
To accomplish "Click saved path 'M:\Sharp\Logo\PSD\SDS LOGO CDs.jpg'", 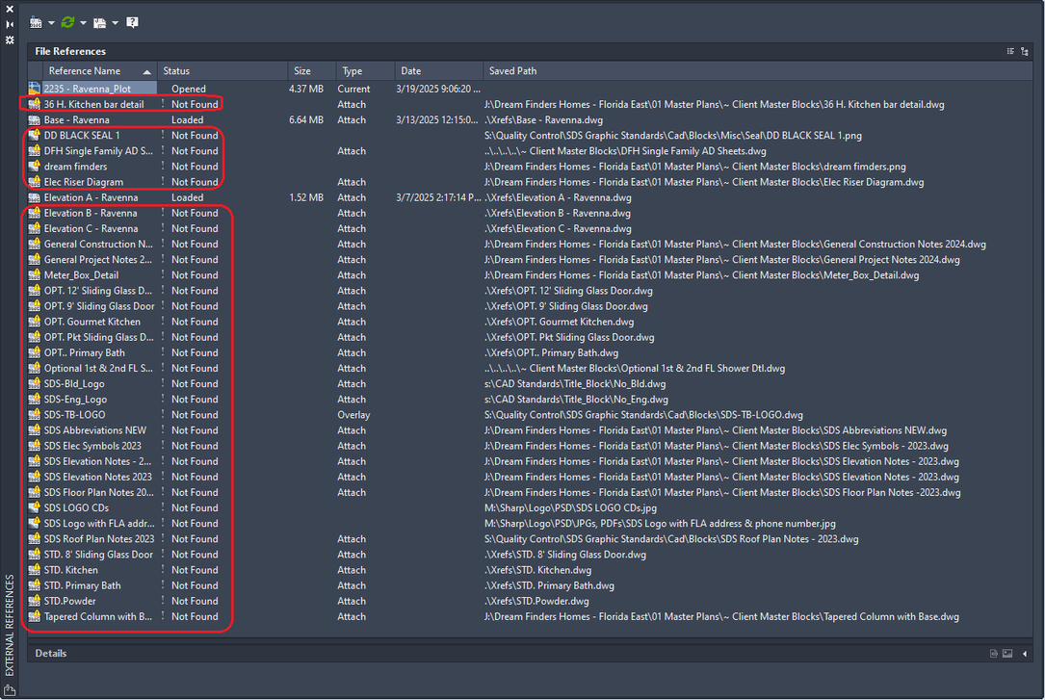I will point(570,507).
